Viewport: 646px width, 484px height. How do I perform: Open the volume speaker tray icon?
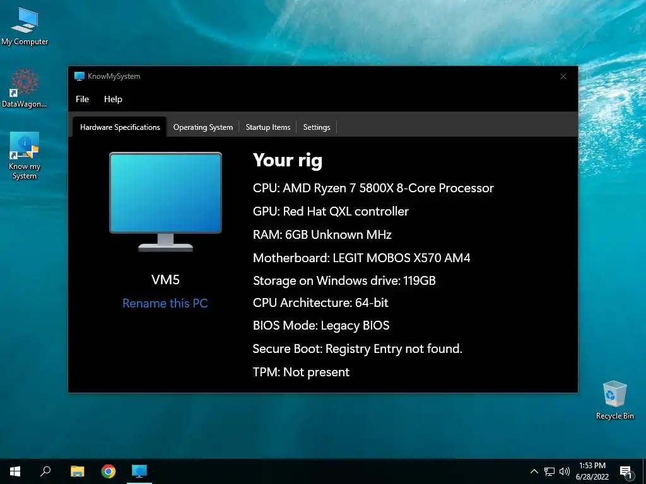565,471
